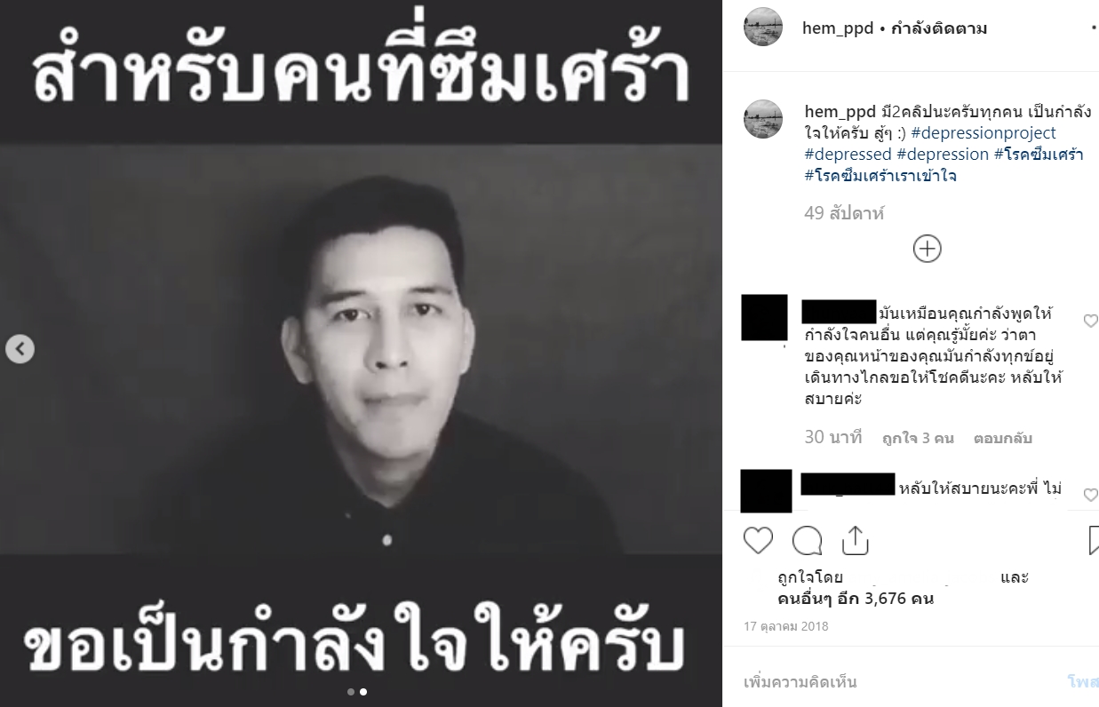Open the caption author's avatar

(763, 119)
